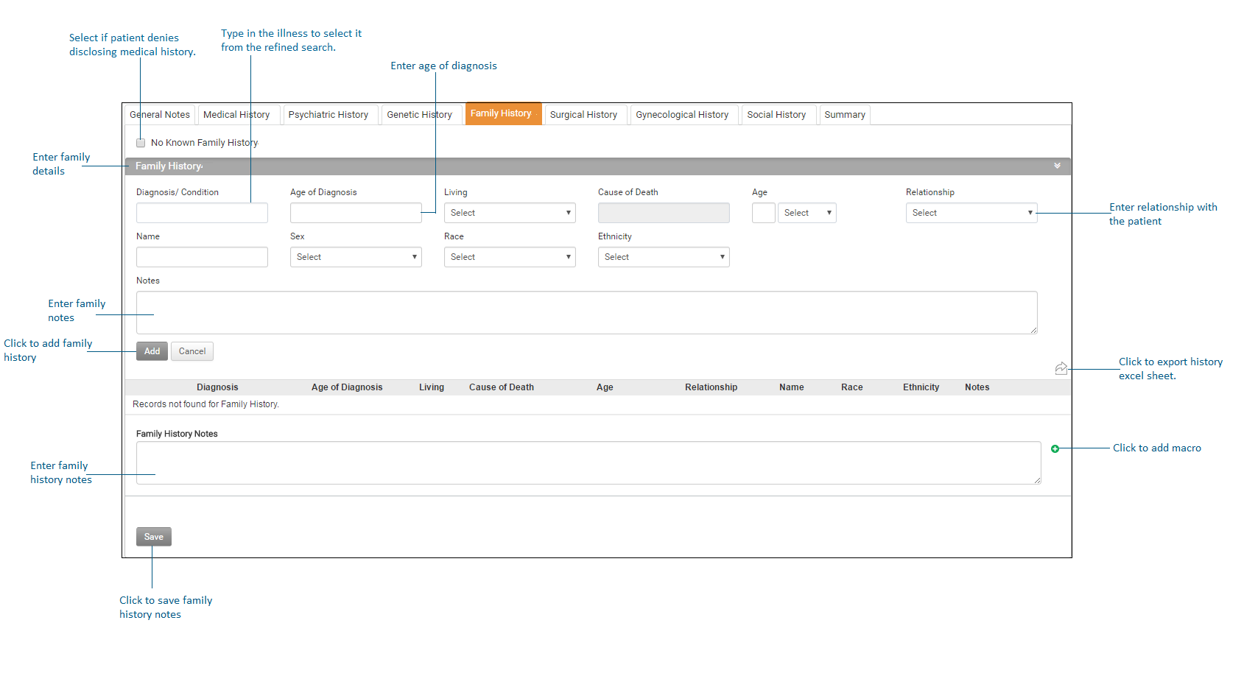This screenshot has width=1258, height=676.
Task: Open the Ethnicity dropdown
Action: click(663, 257)
